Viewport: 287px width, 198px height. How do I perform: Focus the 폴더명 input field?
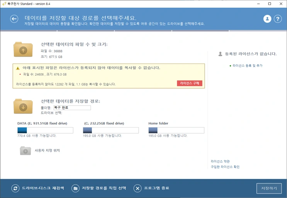click(x=72, y=108)
